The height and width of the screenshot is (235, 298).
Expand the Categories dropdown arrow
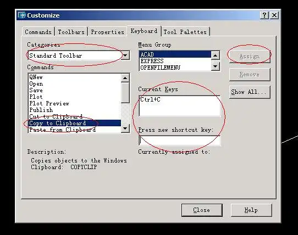pyautogui.click(x=125, y=55)
